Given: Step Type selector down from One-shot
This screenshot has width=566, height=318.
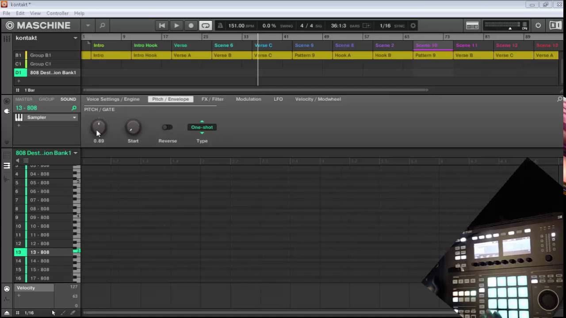Looking at the screenshot, I should (202, 133).
